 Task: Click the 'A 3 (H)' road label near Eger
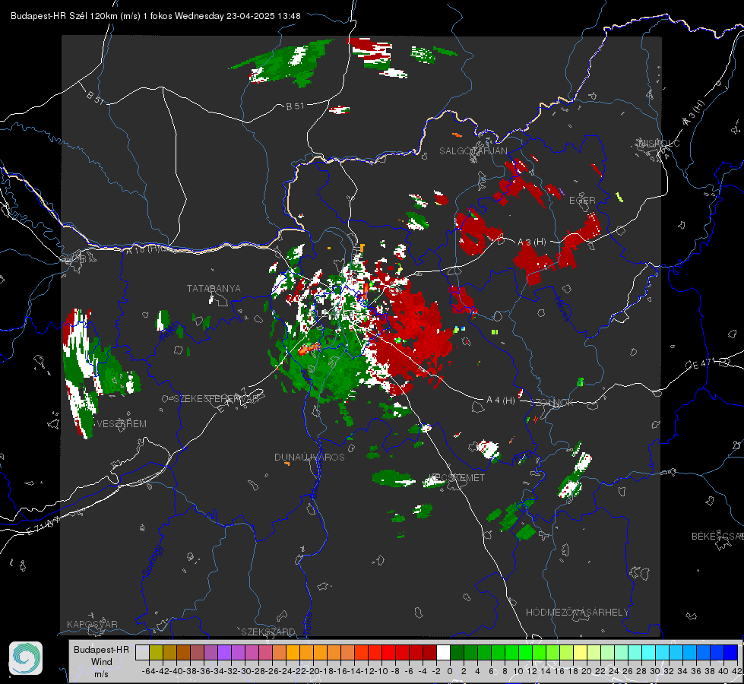coord(531,242)
